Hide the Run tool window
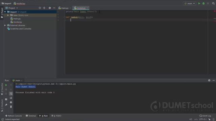 pos(214,80)
